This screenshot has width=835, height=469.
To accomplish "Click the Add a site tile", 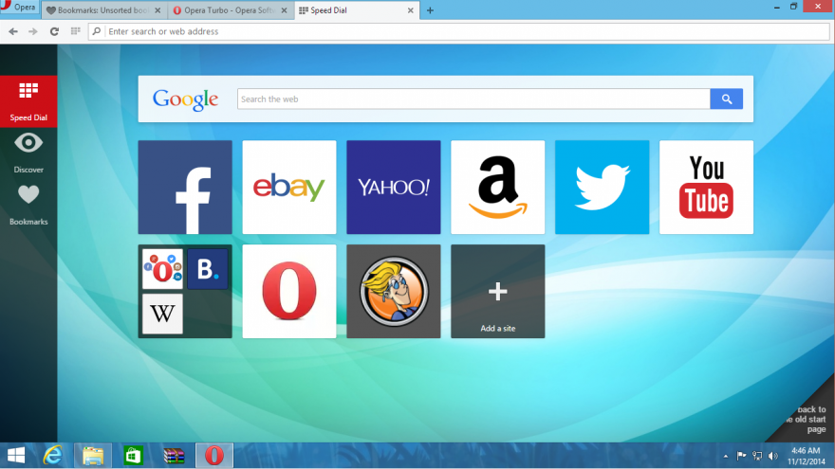I will point(497,292).
